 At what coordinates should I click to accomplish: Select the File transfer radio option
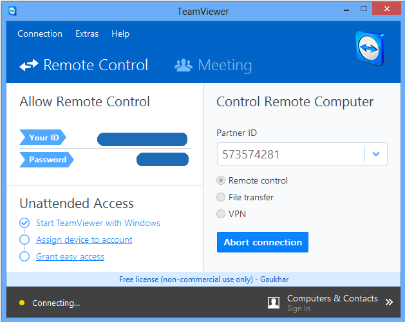[221, 197]
